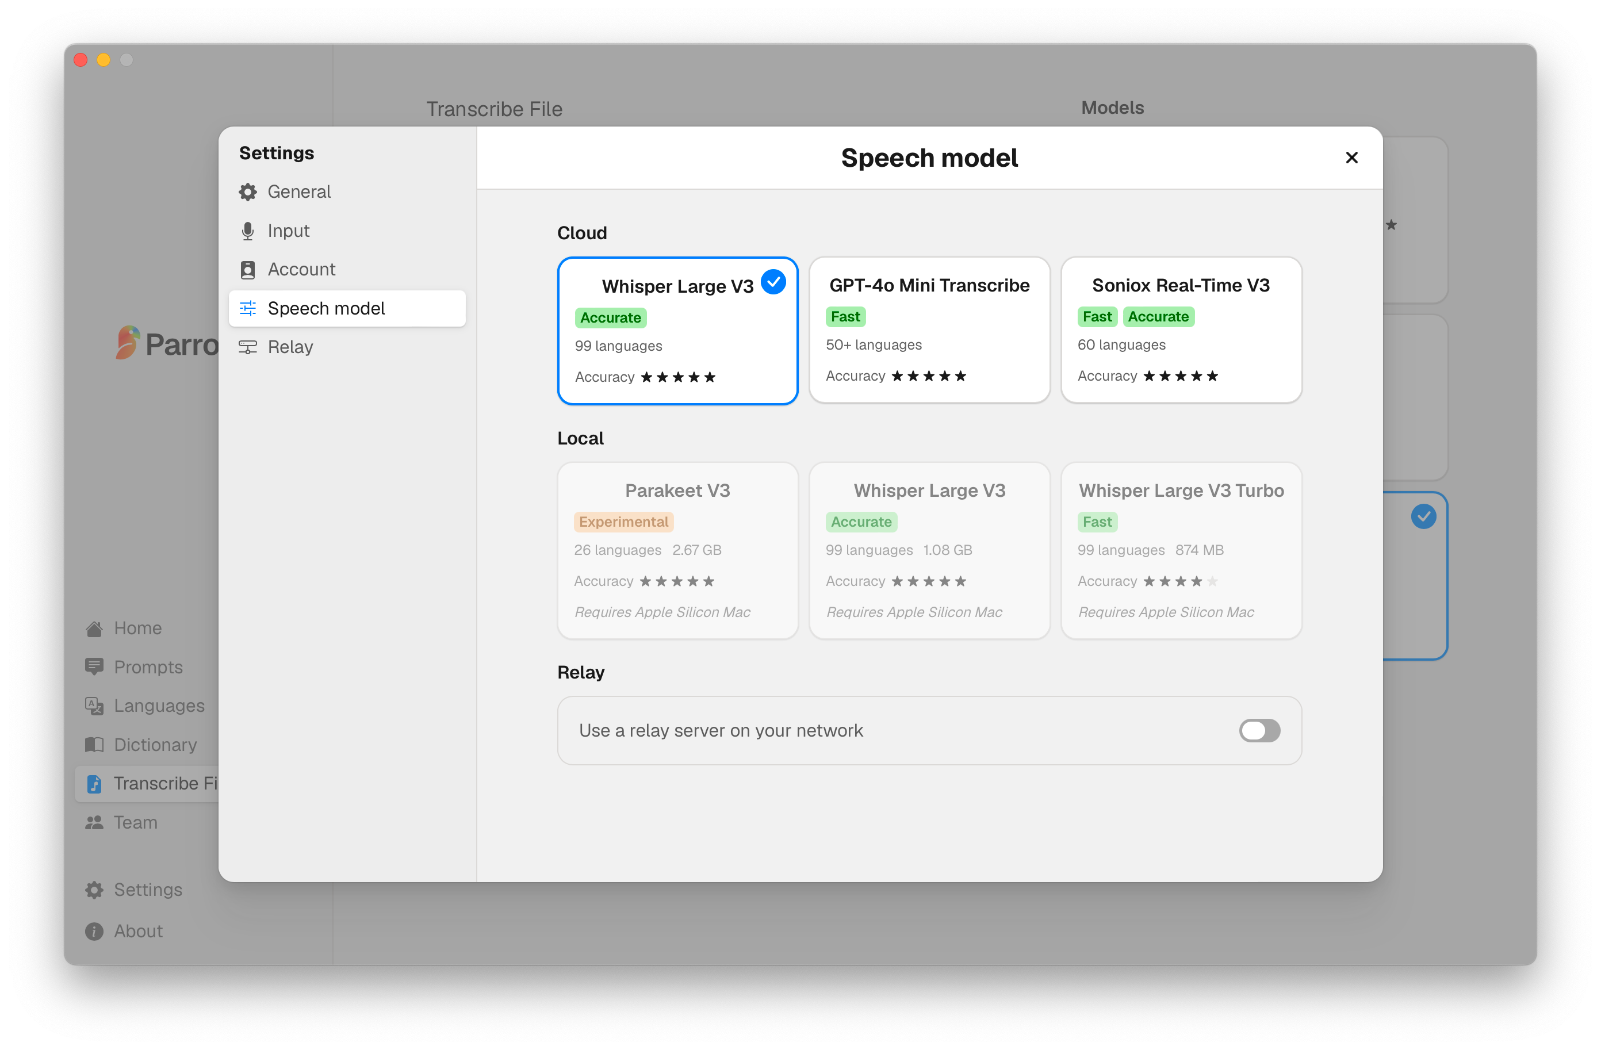Click the Team people icon

point(94,822)
